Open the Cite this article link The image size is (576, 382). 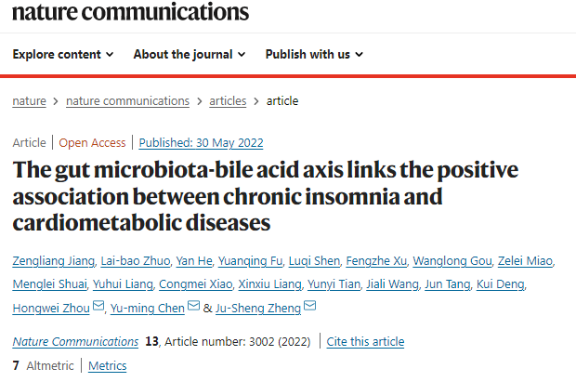click(365, 342)
